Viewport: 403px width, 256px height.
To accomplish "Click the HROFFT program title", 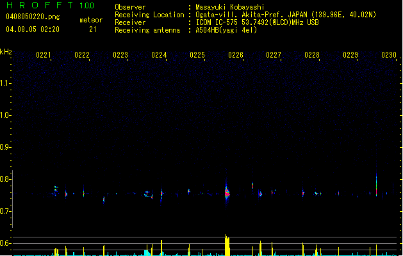I will pos(40,5).
